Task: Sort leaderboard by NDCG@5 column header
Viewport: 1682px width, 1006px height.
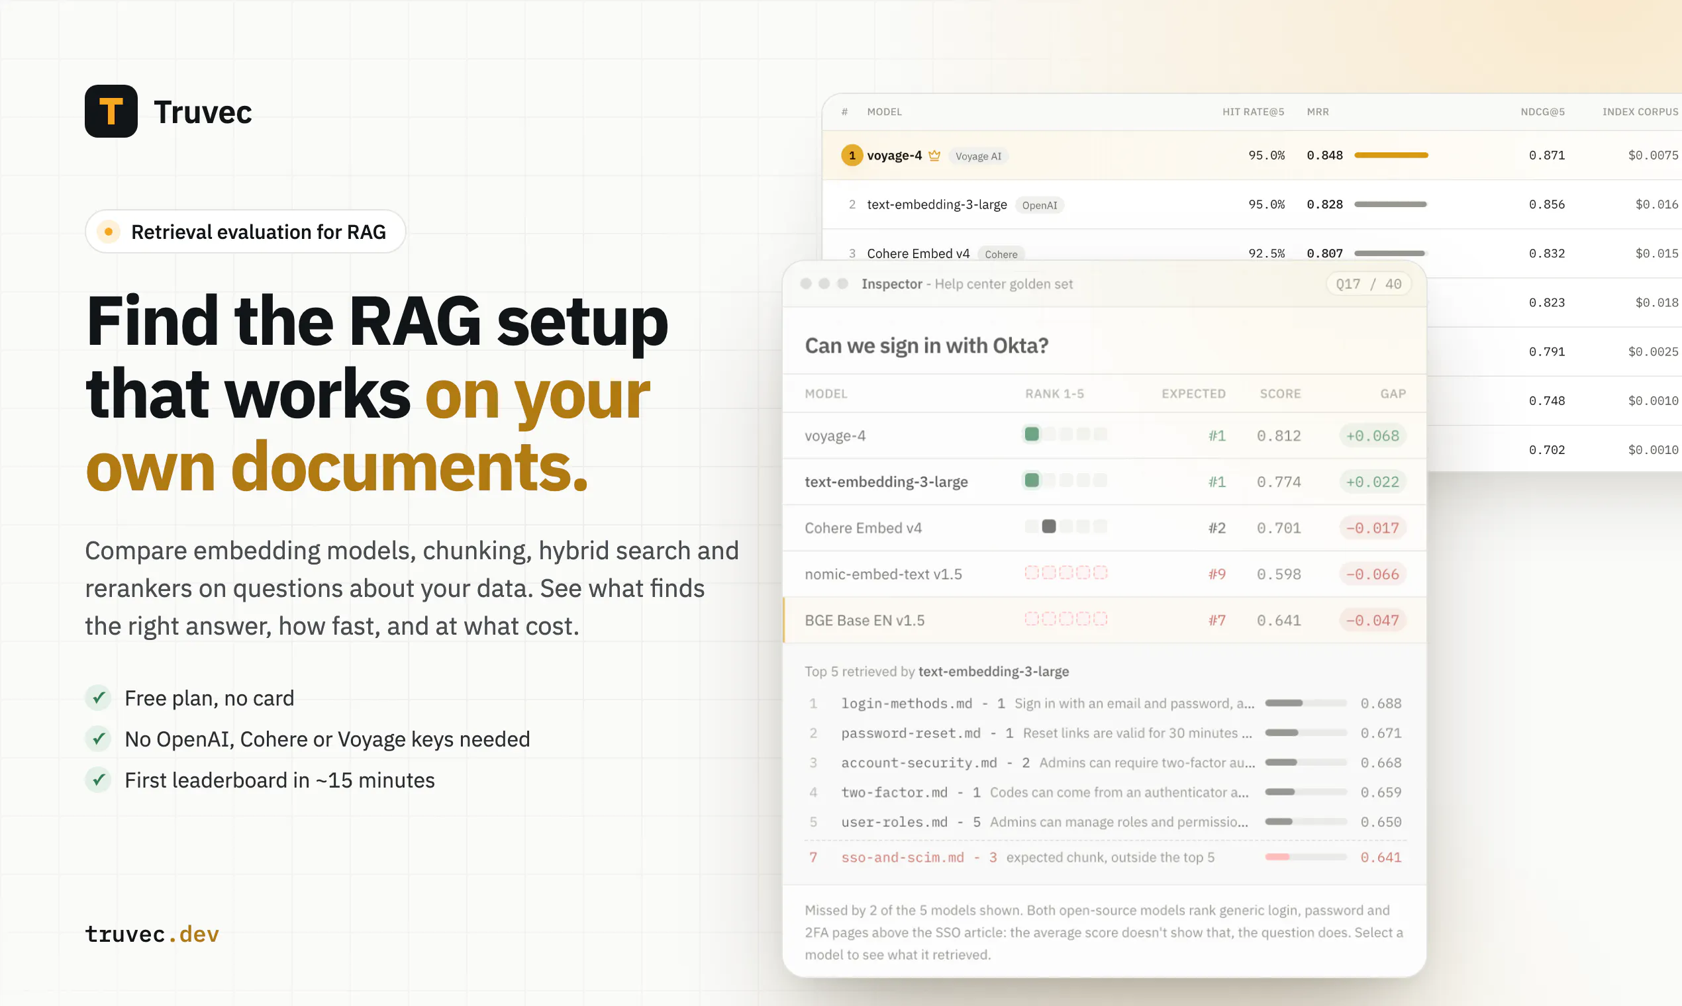Action: coord(1542,112)
